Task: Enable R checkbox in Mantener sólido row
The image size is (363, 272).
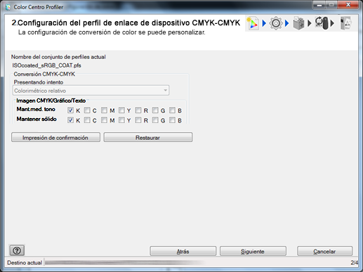Action: [x=138, y=120]
